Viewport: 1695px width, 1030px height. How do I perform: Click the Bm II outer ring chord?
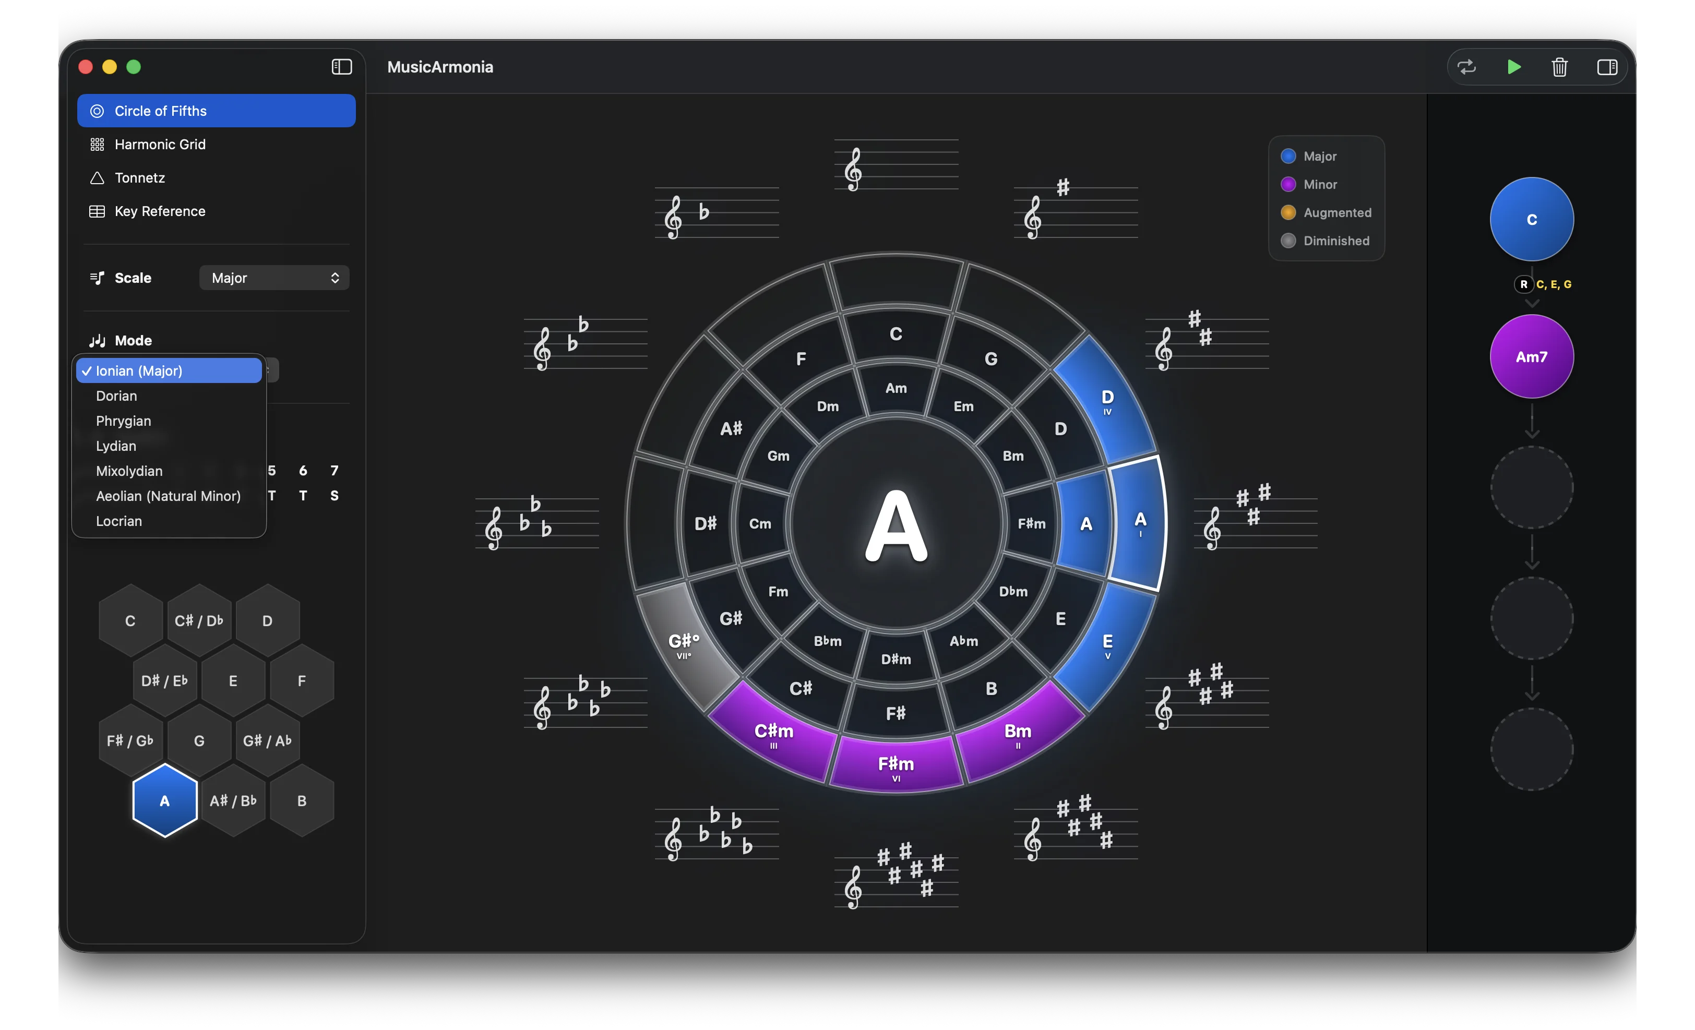click(1018, 734)
